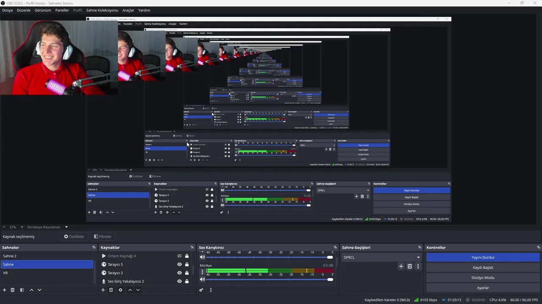The width and height of the screenshot is (542, 304).
Task: Add a new scene in Sahneler panel
Action: click(x=5, y=290)
